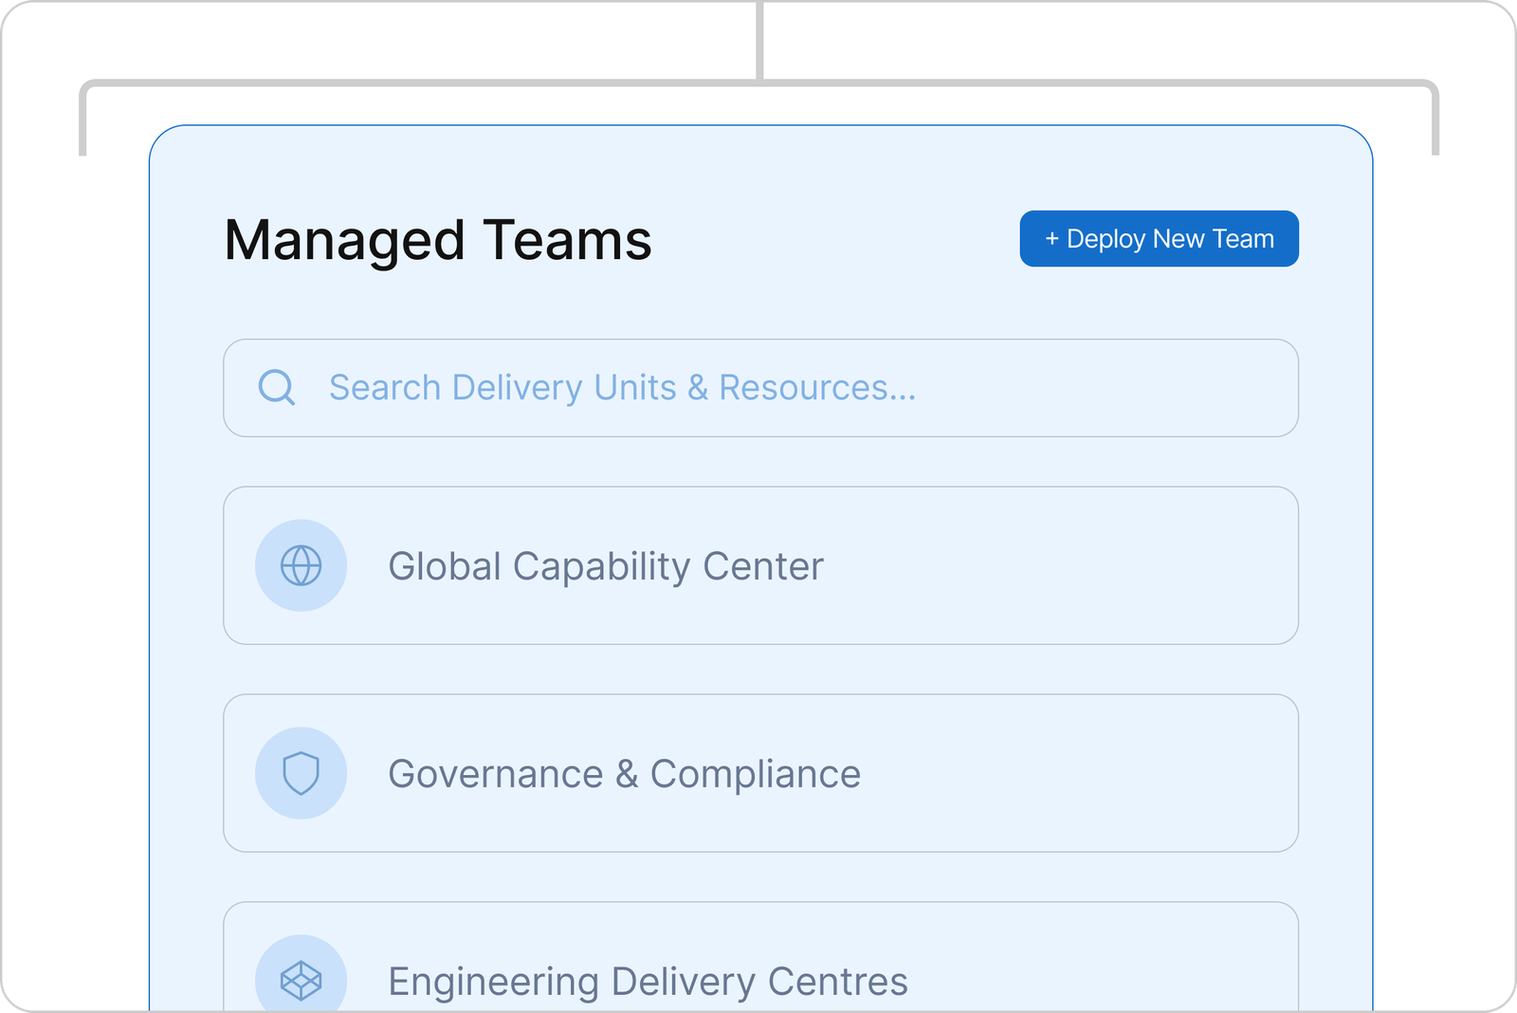1517x1013 pixels.
Task: Click the word Teams in the panel title
Action: point(567,240)
